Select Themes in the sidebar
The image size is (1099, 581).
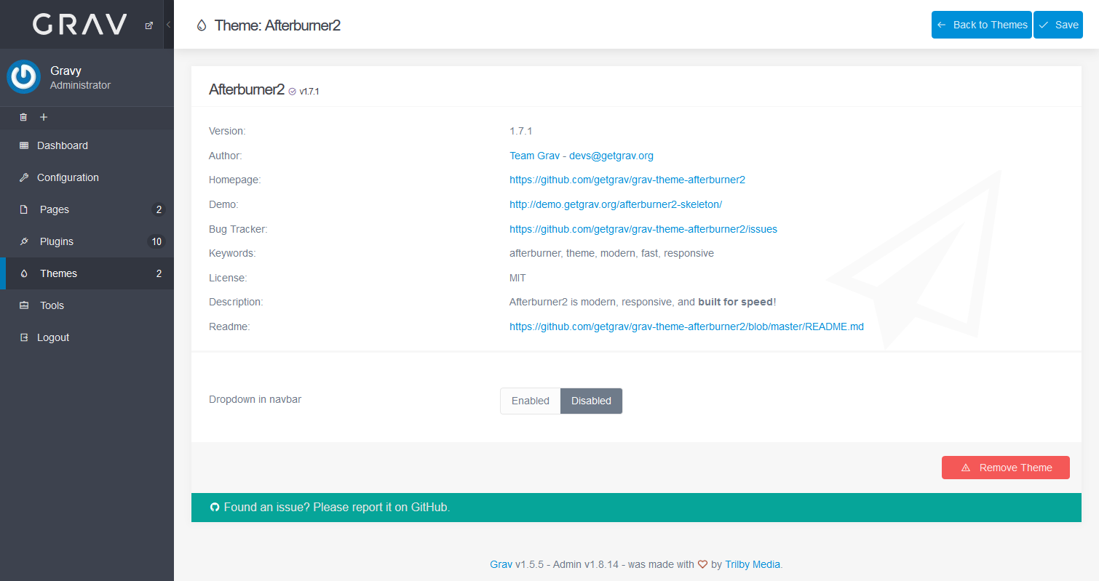(x=87, y=273)
